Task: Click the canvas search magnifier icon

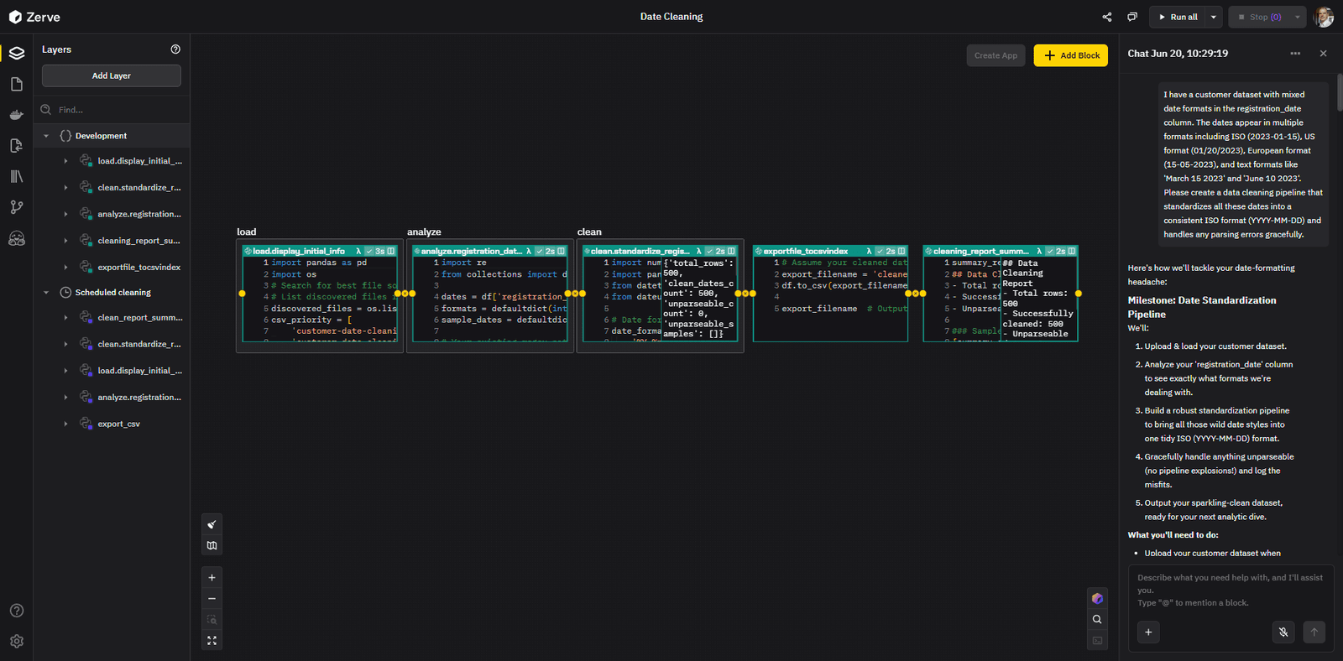Action: (x=1097, y=620)
